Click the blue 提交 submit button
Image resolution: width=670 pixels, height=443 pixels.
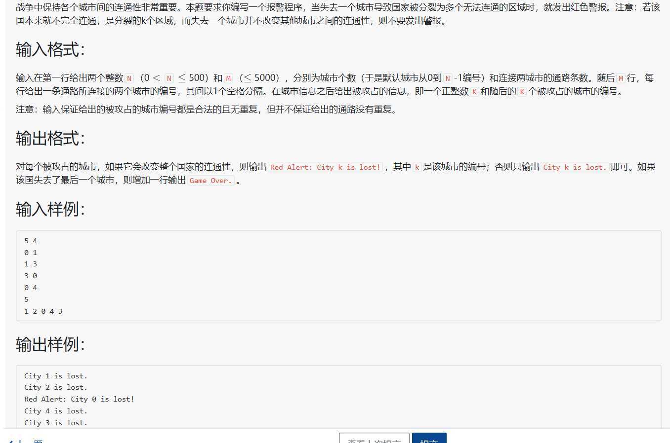click(429, 438)
